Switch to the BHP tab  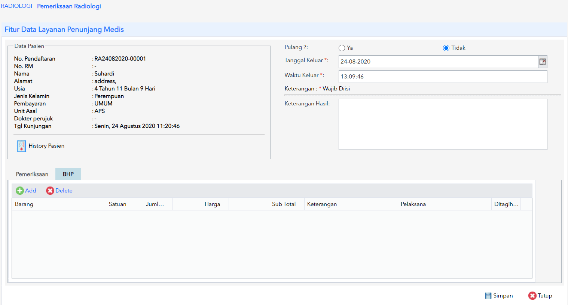[x=68, y=174]
